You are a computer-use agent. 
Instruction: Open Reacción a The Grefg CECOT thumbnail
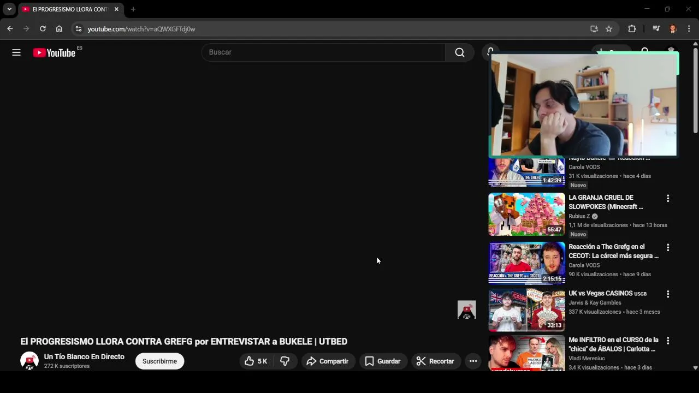pos(526,263)
